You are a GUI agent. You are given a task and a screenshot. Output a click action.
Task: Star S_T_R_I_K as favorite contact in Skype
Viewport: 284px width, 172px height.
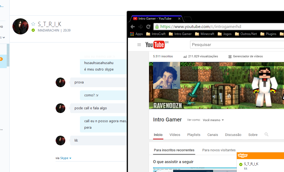(x=33, y=24)
